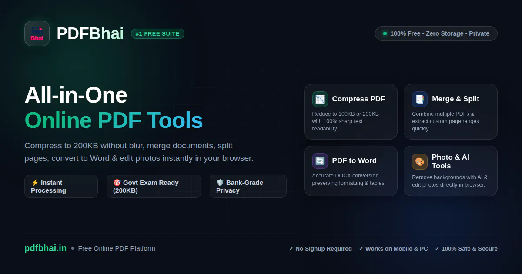
Task: Click the PDFBhai logo icon
Action: coord(37,33)
